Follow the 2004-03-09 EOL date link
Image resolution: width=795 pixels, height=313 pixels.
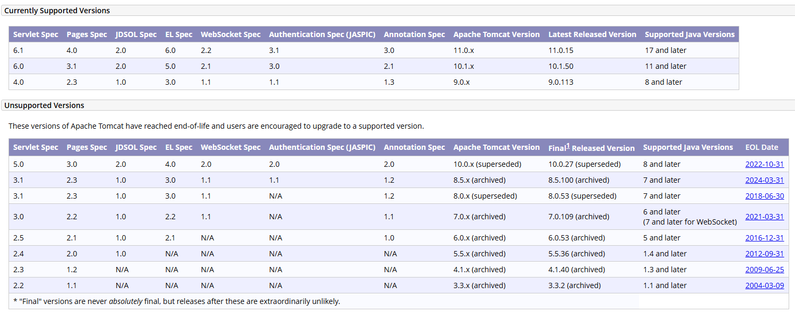pyautogui.click(x=764, y=285)
